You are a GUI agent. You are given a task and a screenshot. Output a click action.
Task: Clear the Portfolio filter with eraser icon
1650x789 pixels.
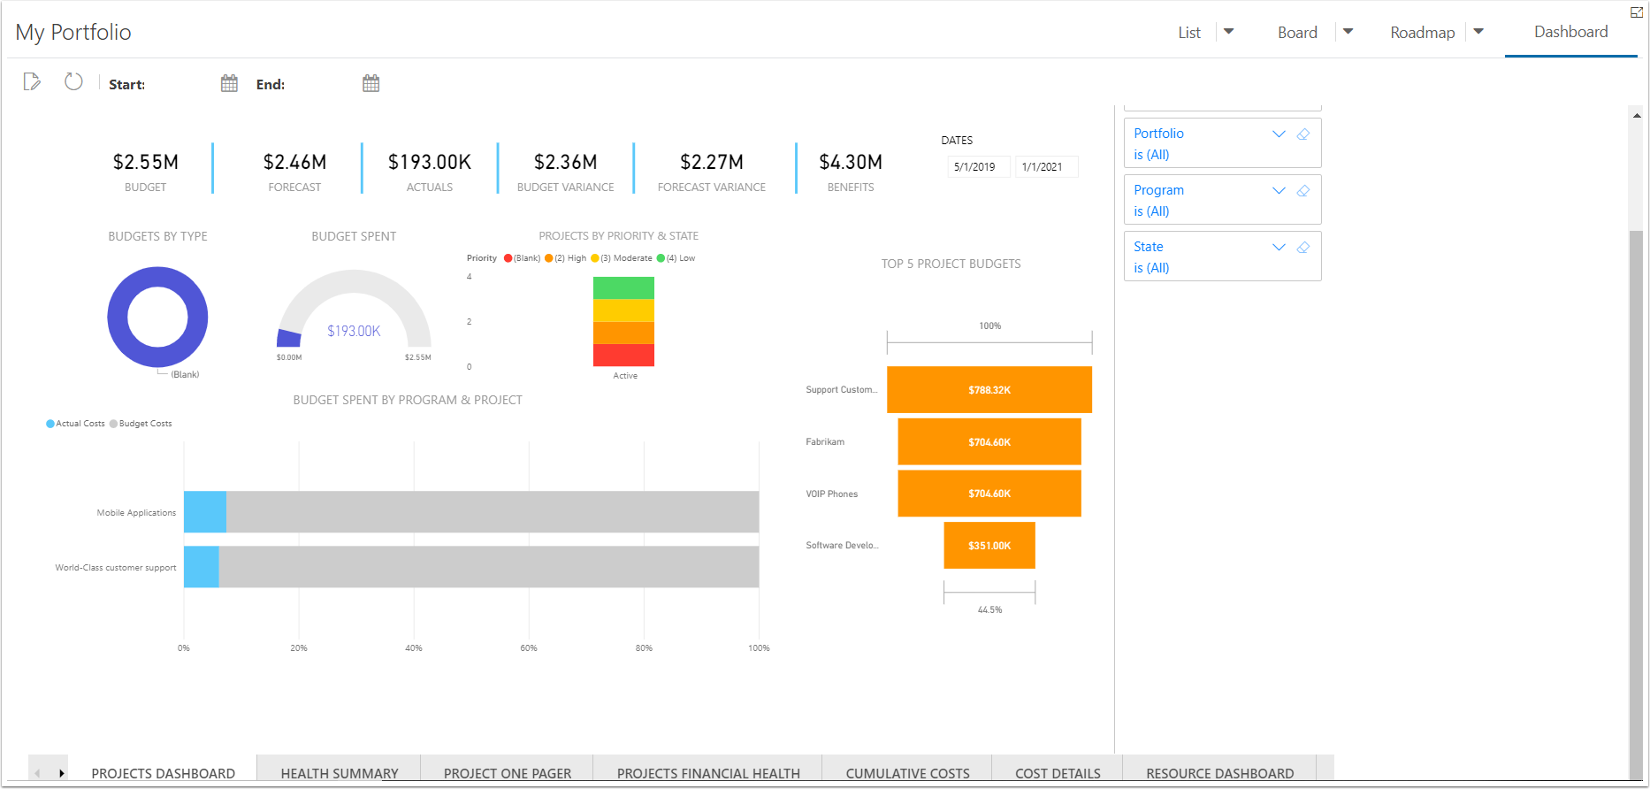[x=1303, y=134]
